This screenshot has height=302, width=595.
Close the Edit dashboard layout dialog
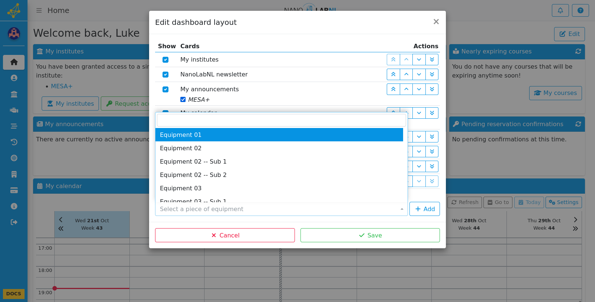click(x=436, y=22)
